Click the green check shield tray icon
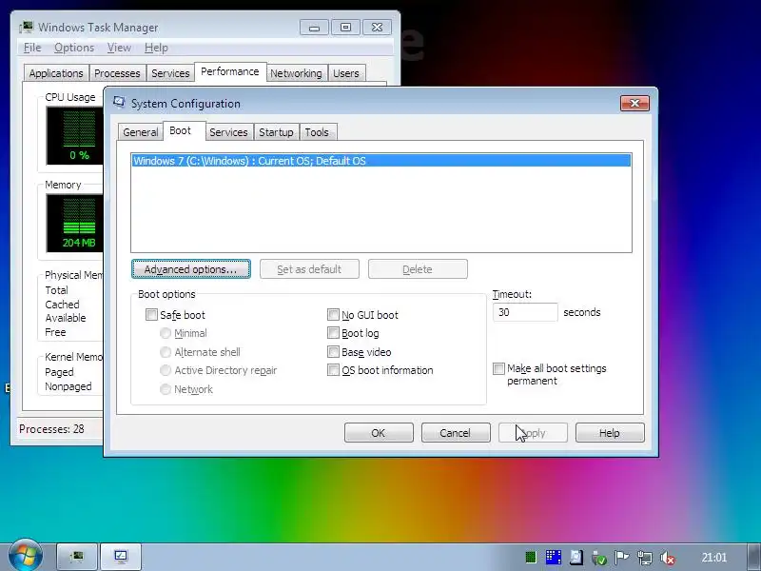This screenshot has width=761, height=571. tap(599, 558)
